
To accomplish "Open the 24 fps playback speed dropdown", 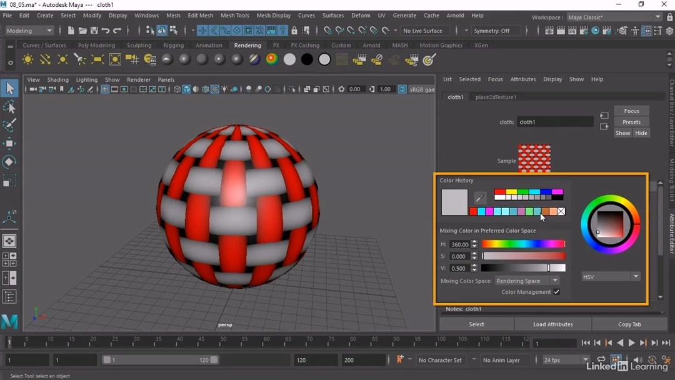I will (564, 359).
